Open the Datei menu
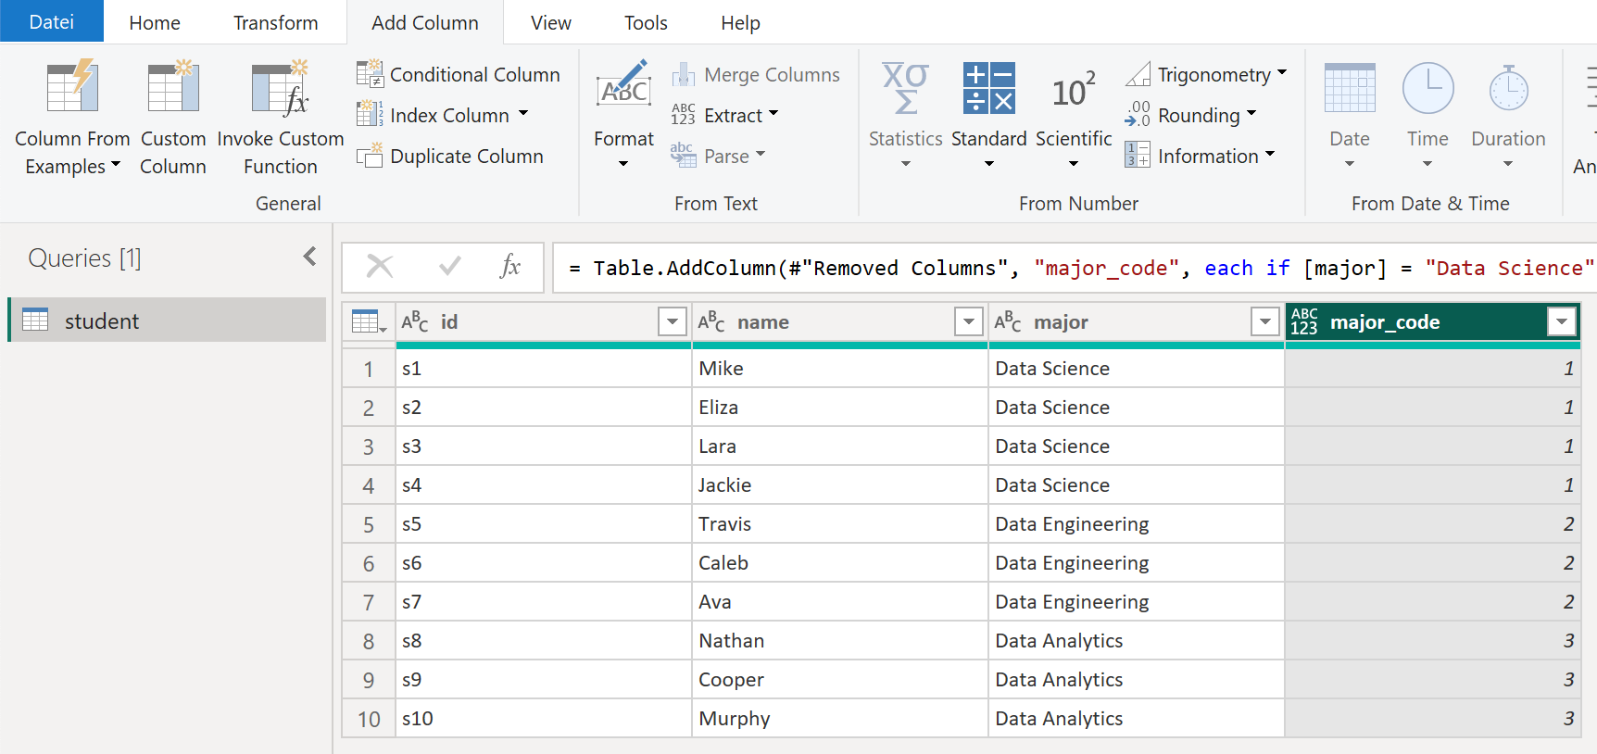The height and width of the screenshot is (754, 1597). [x=51, y=22]
